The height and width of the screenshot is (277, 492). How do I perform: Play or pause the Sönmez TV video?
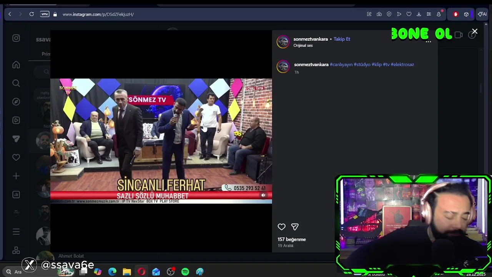(x=161, y=141)
